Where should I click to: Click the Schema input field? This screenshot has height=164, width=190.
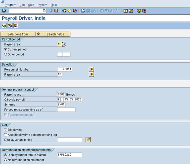tap(61, 104)
